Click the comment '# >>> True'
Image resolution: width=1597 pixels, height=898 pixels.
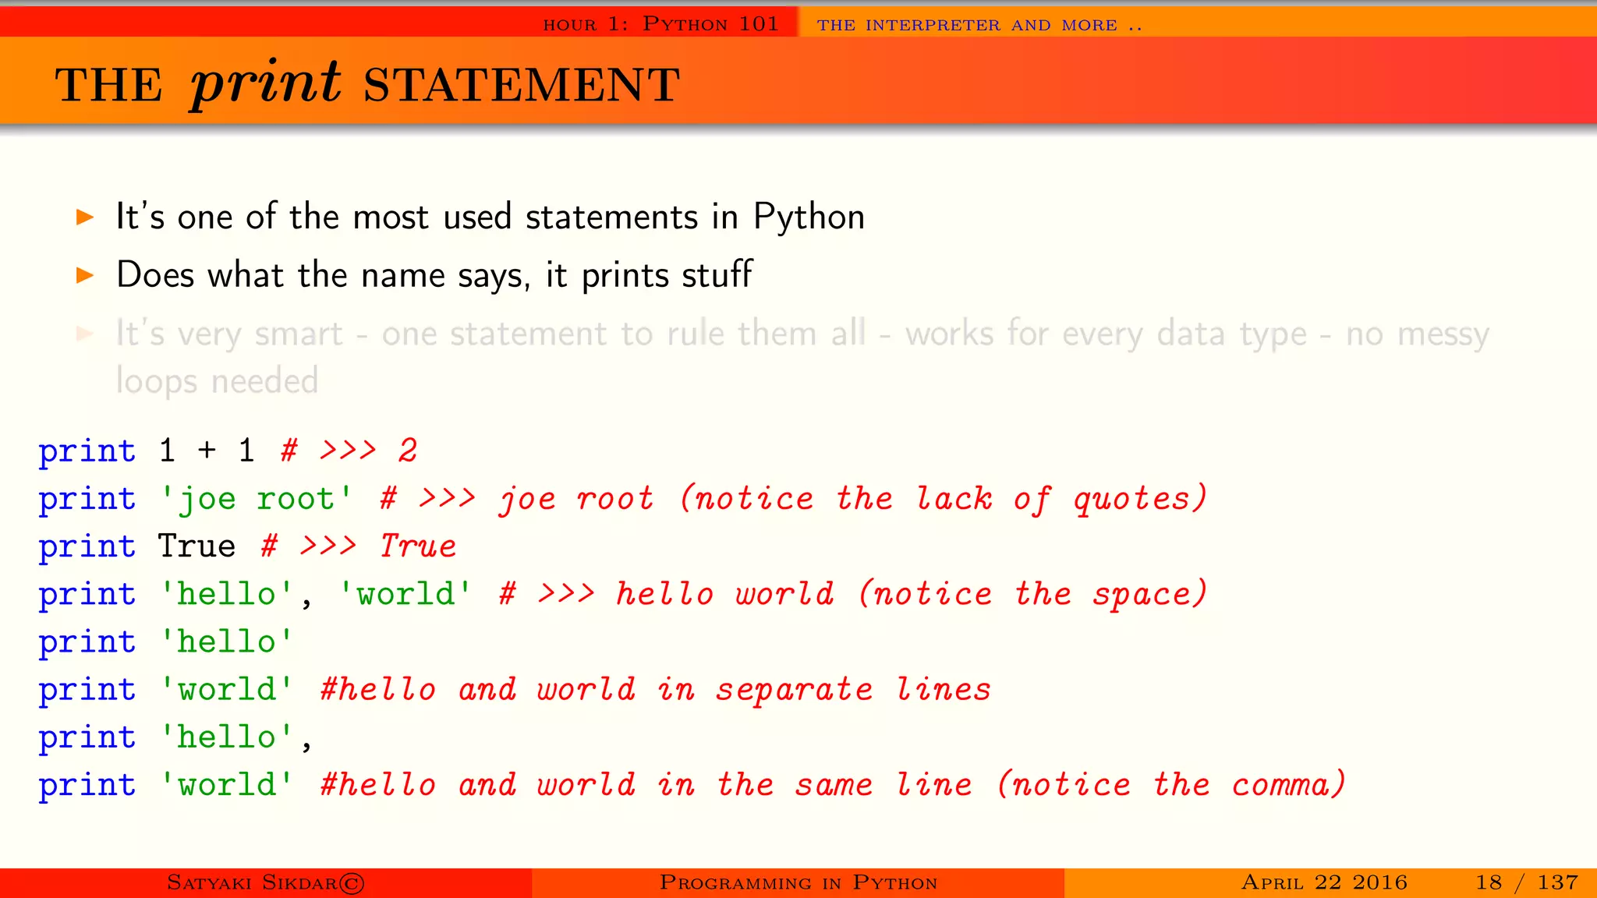click(x=359, y=546)
